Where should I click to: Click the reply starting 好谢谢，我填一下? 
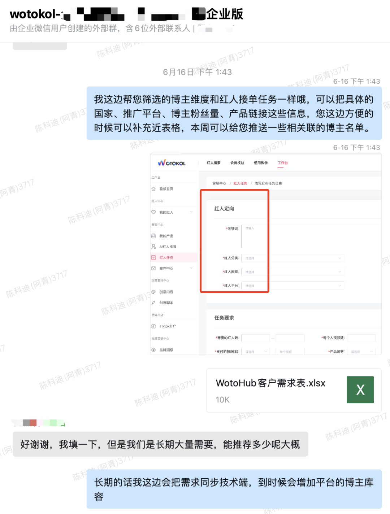tap(160, 444)
